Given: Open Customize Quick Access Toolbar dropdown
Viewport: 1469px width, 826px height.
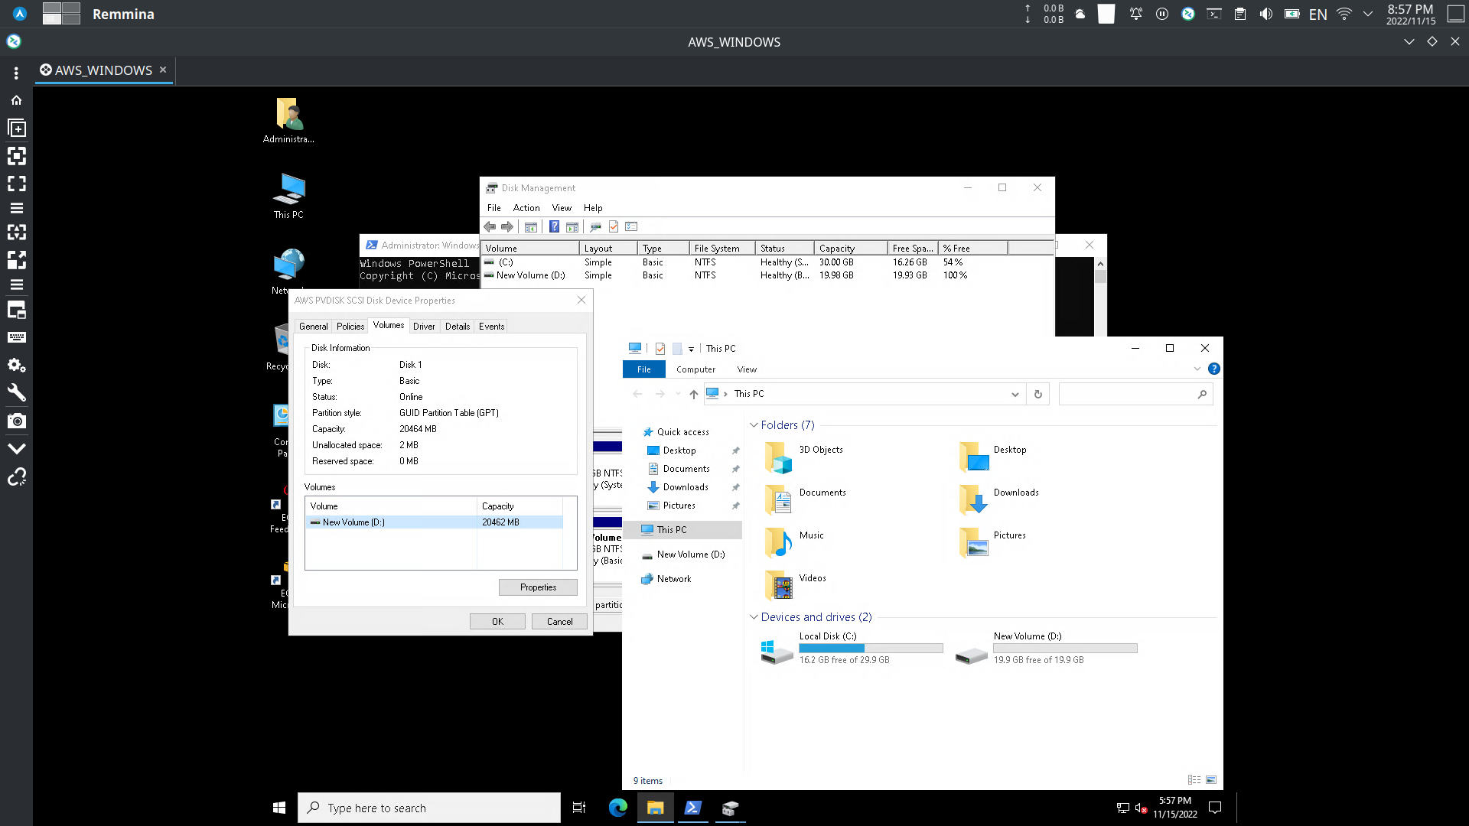Looking at the screenshot, I should click(x=691, y=349).
